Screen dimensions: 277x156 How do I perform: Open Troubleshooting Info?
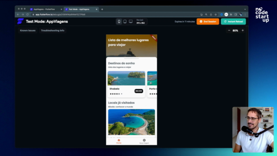(x=53, y=30)
